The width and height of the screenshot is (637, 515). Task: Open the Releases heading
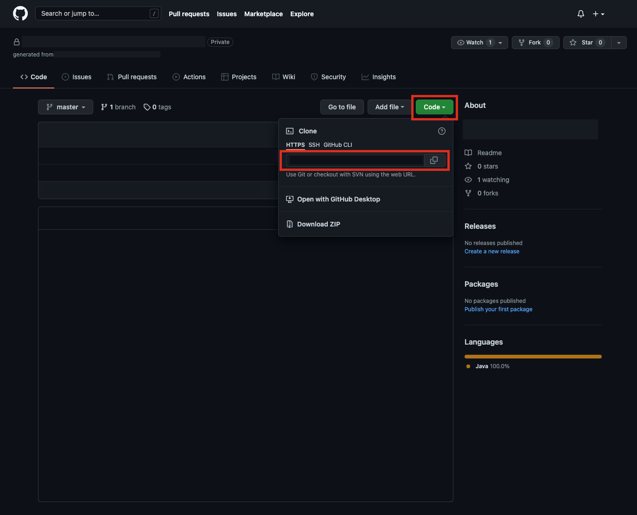(x=480, y=226)
